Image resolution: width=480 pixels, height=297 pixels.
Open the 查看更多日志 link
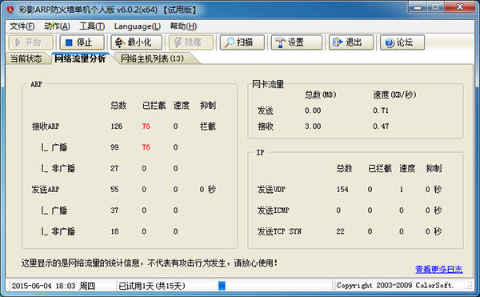click(438, 270)
